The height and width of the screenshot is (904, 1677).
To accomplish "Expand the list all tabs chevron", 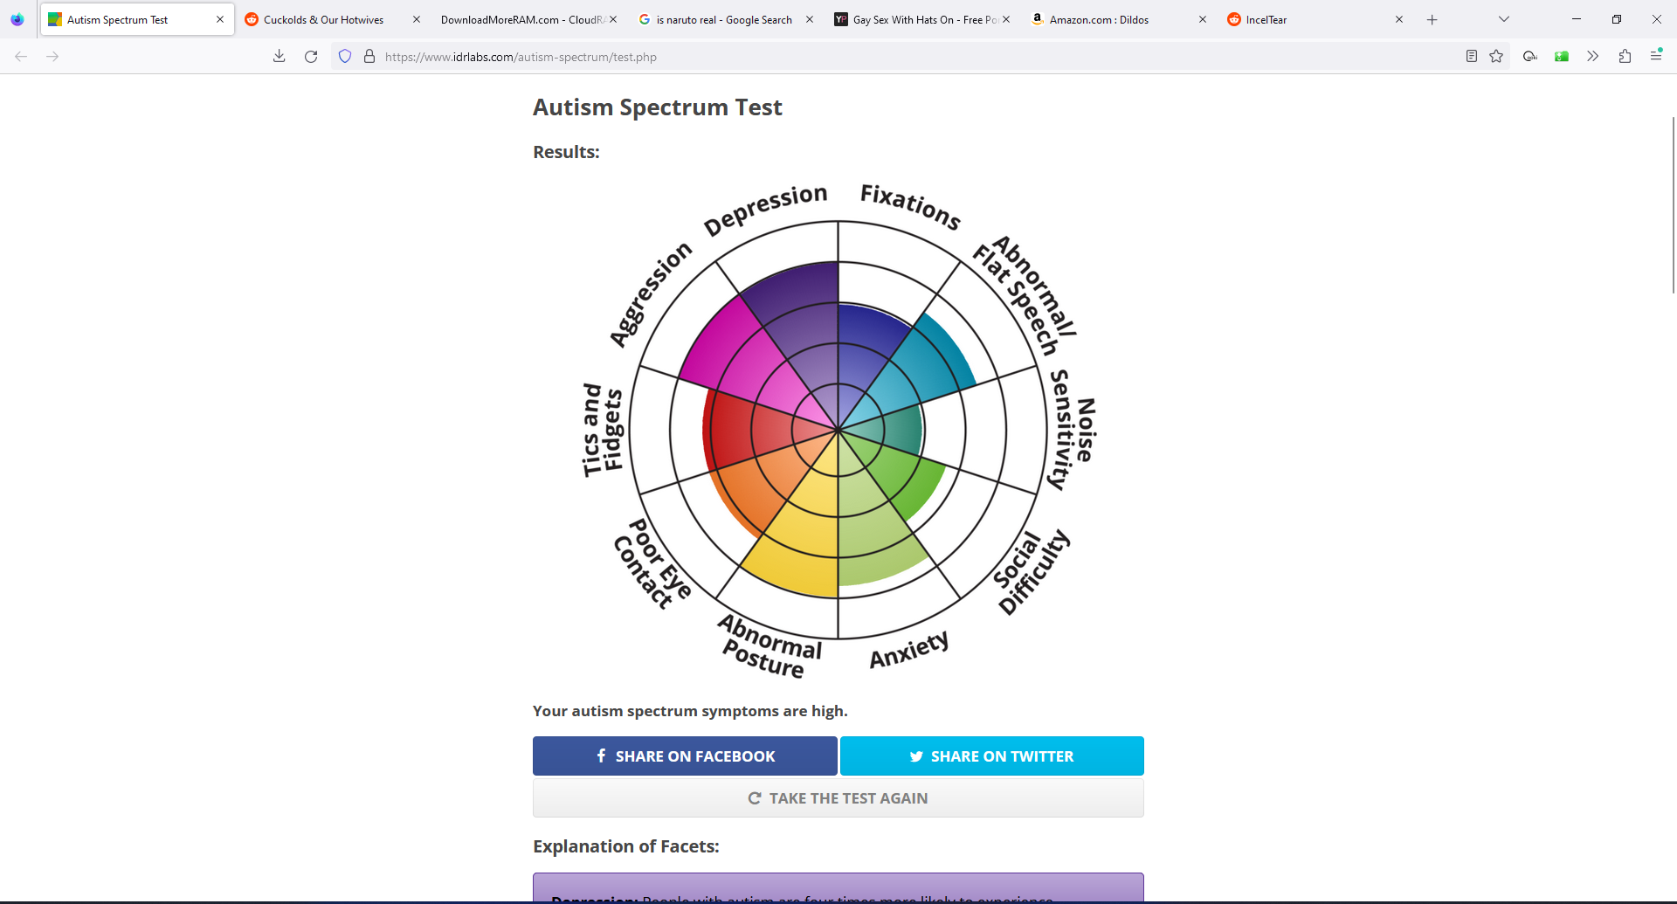I will click(1504, 19).
